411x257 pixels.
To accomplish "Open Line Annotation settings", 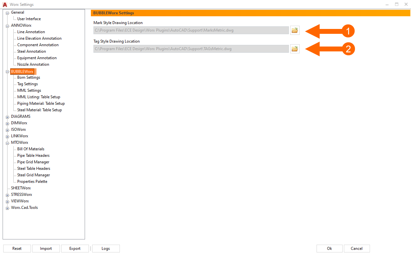I will (x=31, y=32).
